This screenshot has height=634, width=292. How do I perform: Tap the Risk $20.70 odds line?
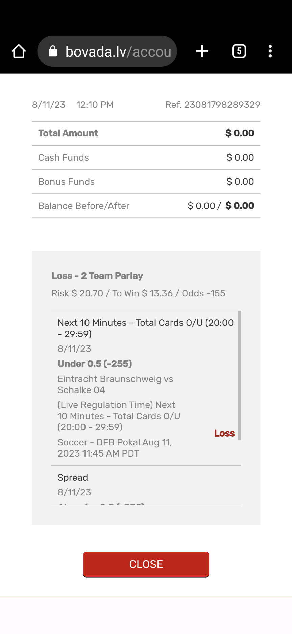(x=138, y=293)
